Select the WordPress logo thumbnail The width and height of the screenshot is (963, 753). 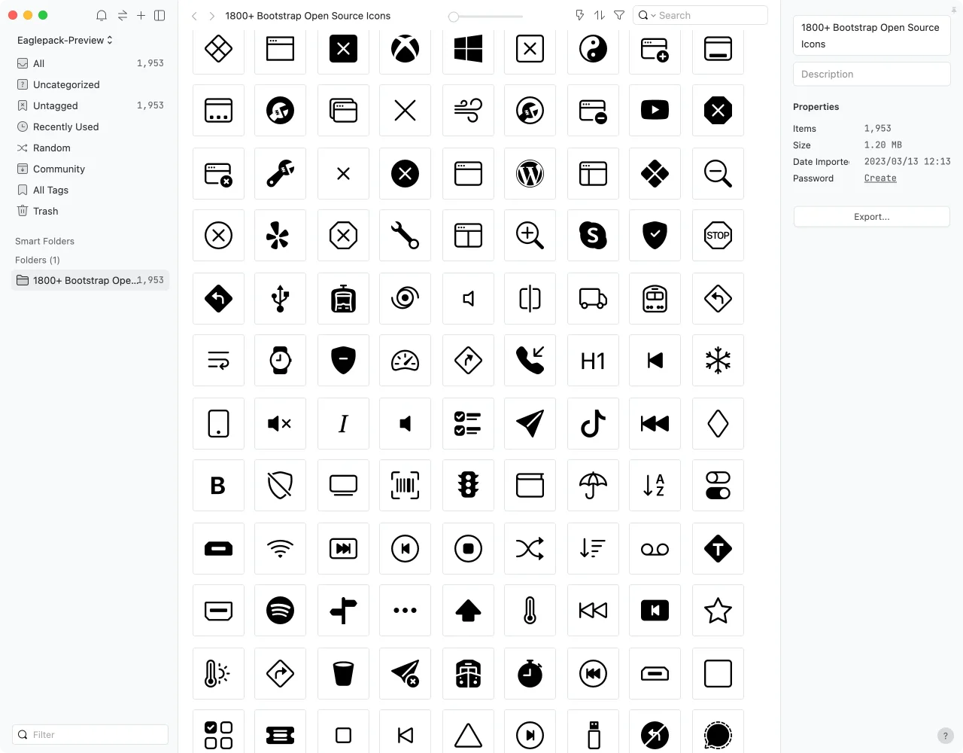pyautogui.click(x=530, y=174)
